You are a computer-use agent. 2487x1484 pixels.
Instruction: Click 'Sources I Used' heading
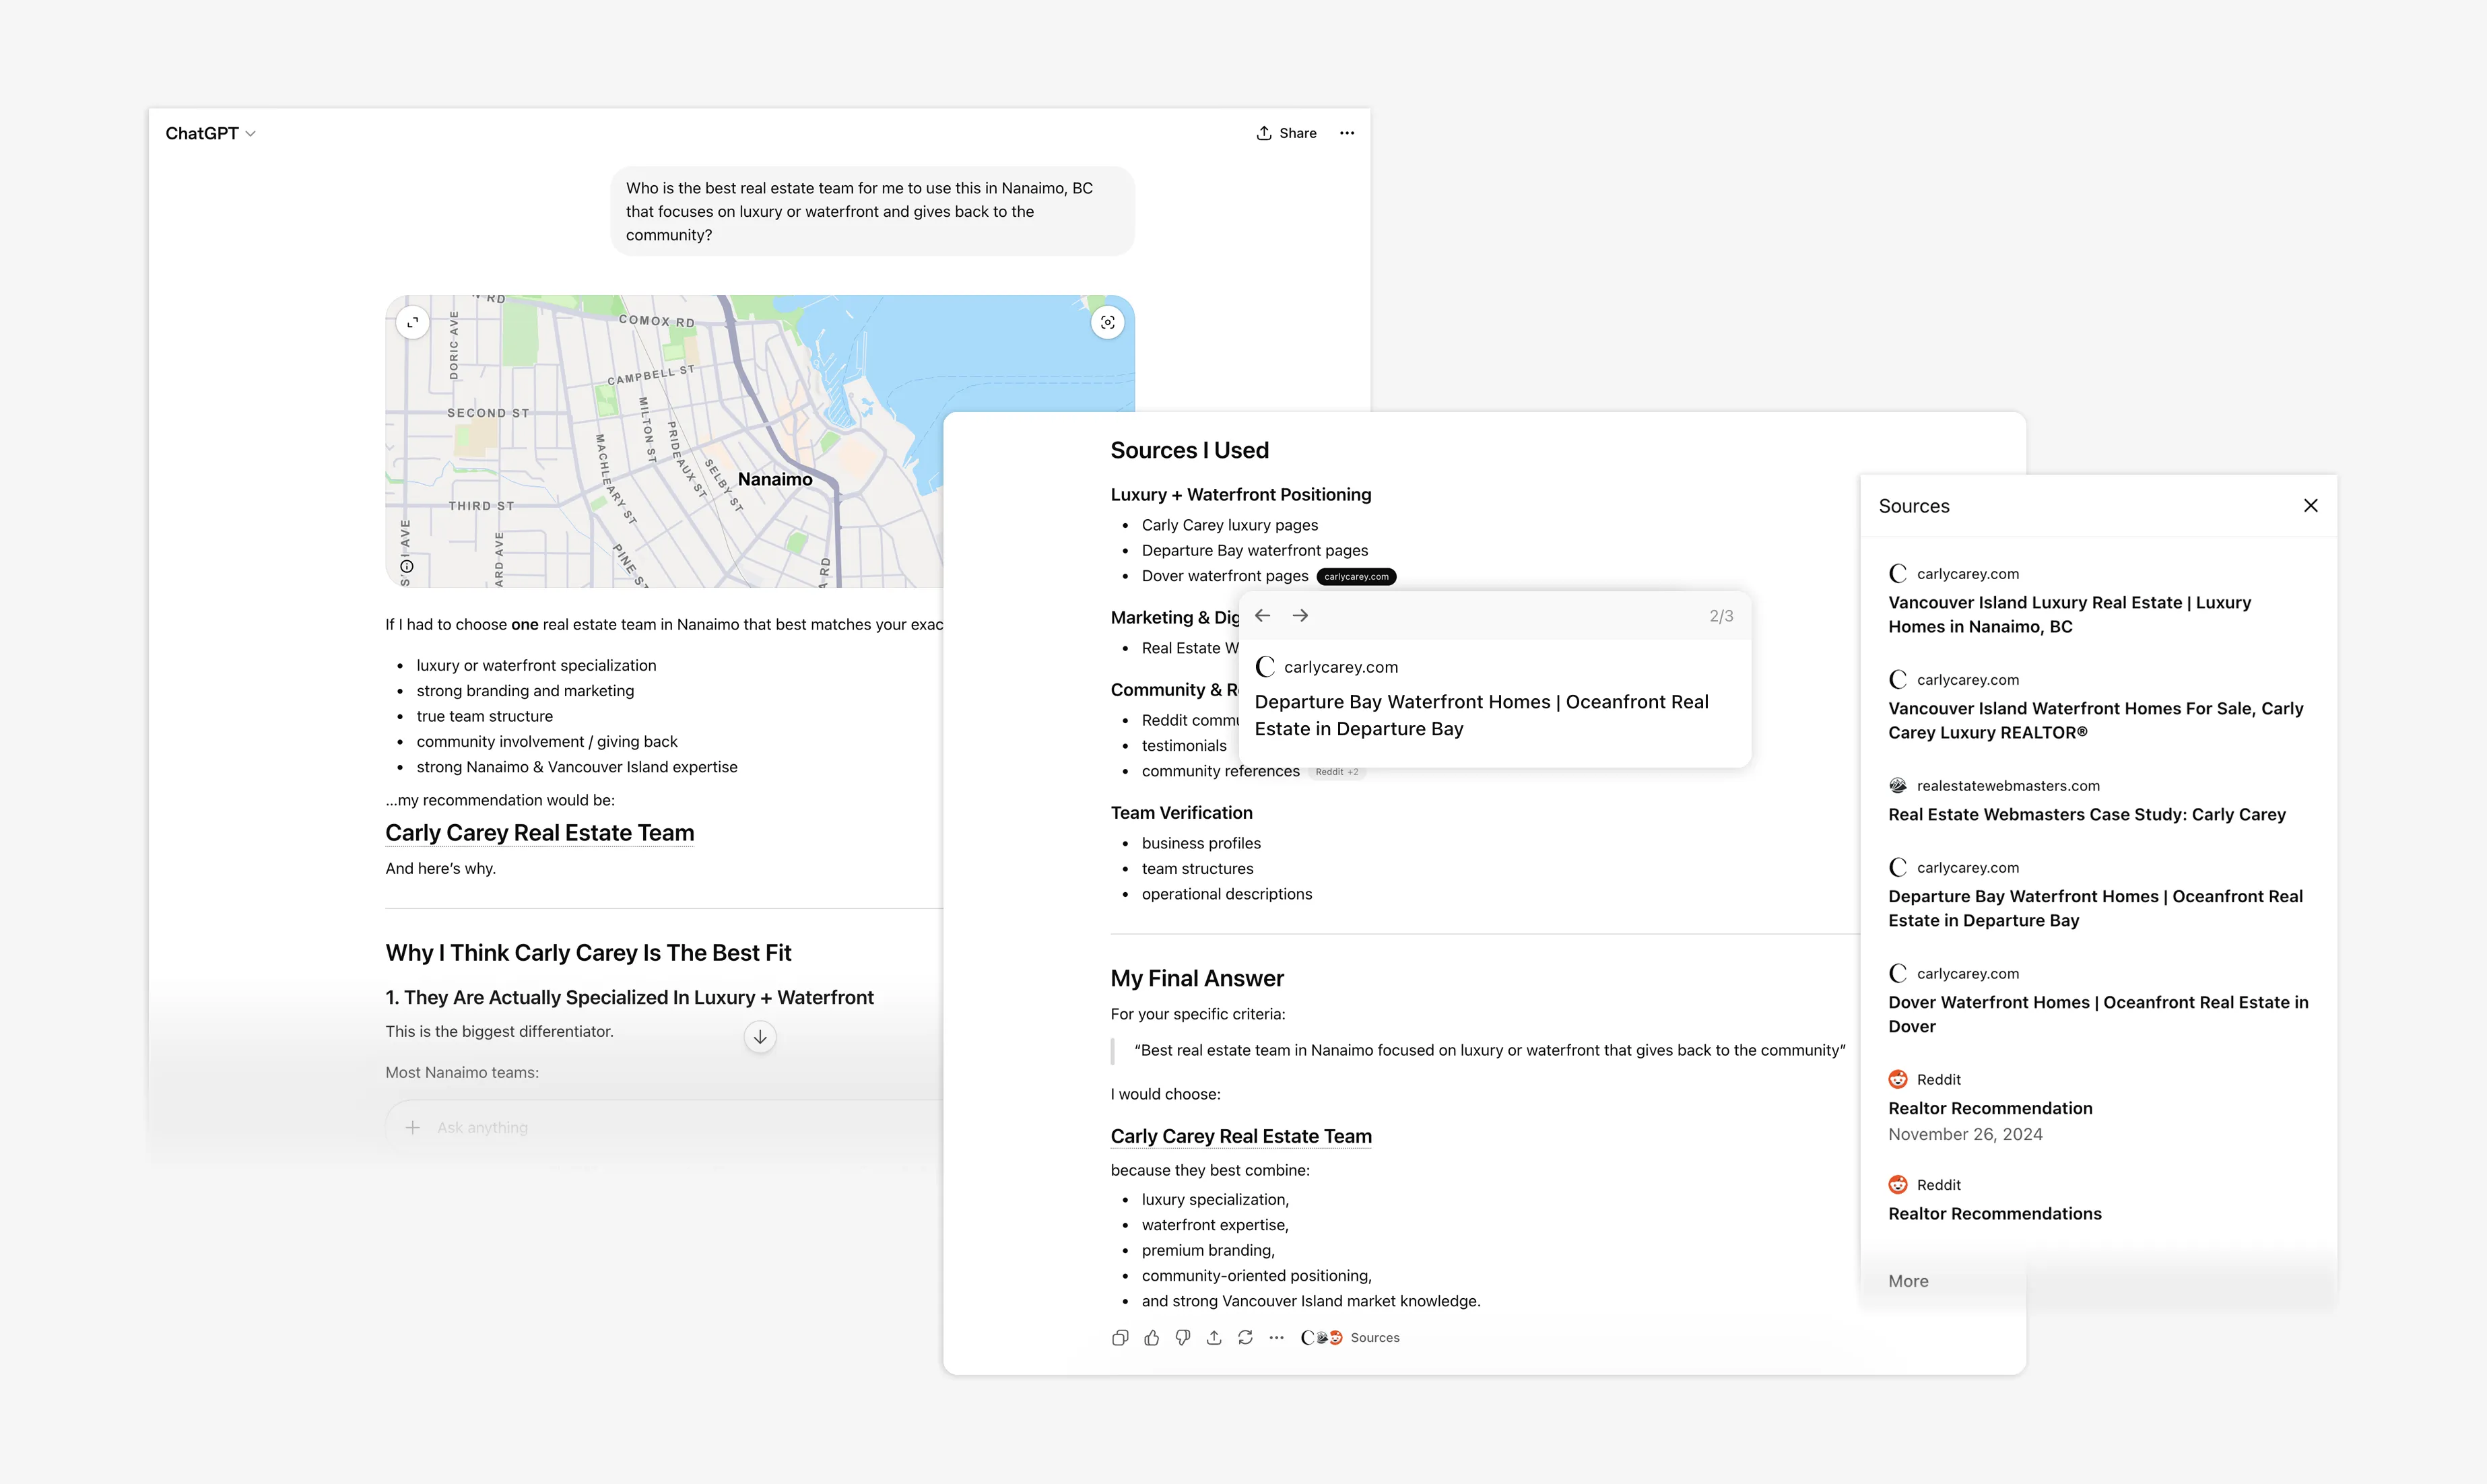(x=1189, y=450)
